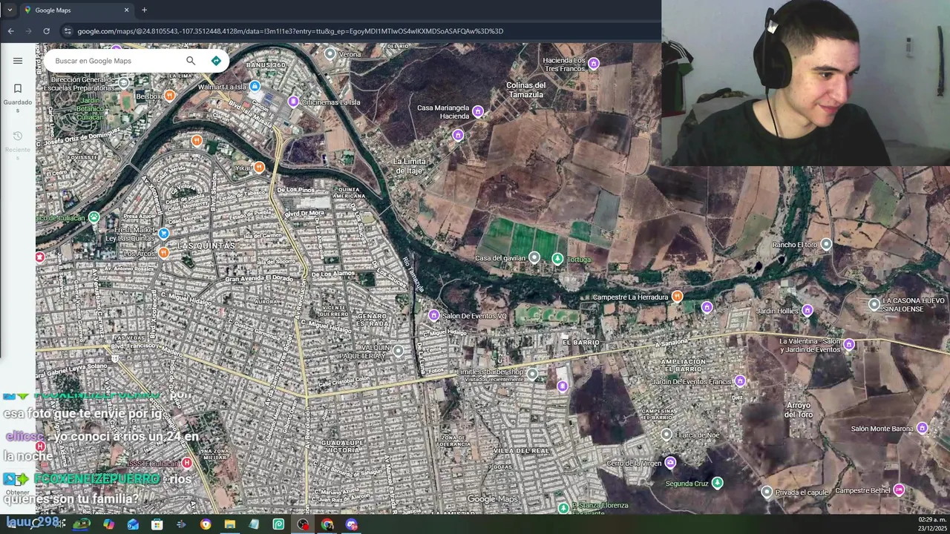Click the Yikai restaurant marker
Image resolution: width=950 pixels, height=534 pixels.
tap(259, 168)
